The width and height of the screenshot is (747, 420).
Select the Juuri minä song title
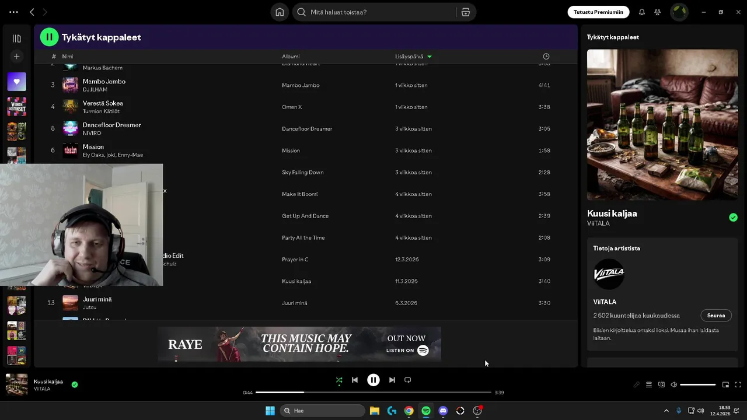point(97,299)
